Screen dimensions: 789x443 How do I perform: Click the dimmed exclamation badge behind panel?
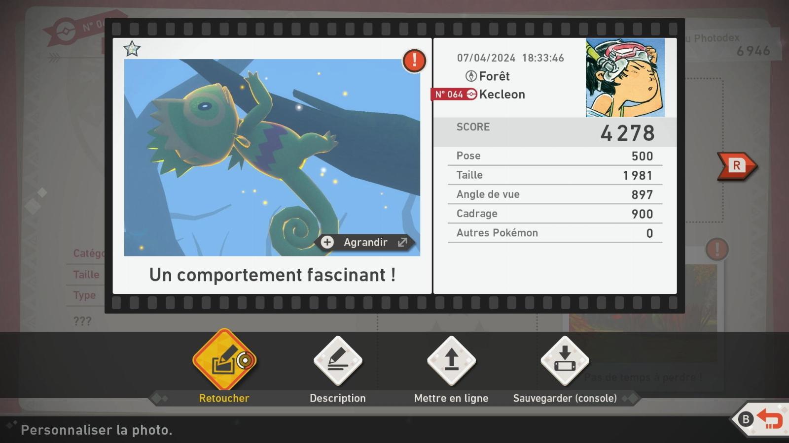[x=717, y=250]
